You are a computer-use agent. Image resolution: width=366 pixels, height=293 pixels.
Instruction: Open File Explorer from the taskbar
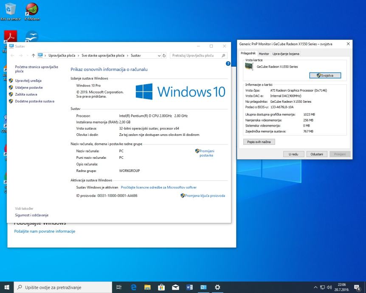click(147, 287)
